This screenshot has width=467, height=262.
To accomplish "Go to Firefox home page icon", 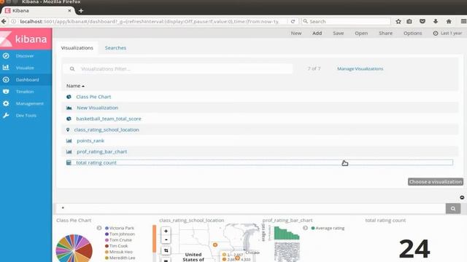I will (449, 21).
